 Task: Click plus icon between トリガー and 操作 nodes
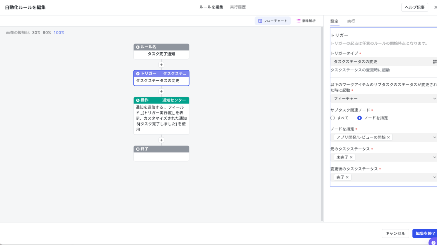click(x=161, y=91)
